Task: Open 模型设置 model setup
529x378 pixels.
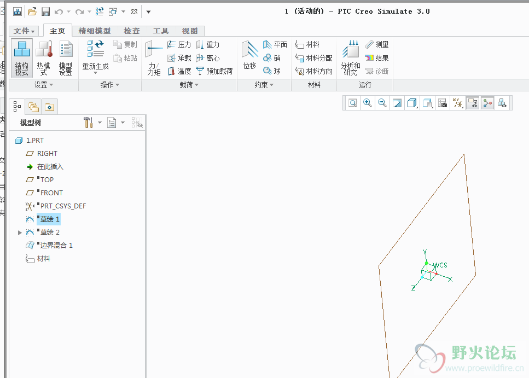Action: pyautogui.click(x=66, y=58)
